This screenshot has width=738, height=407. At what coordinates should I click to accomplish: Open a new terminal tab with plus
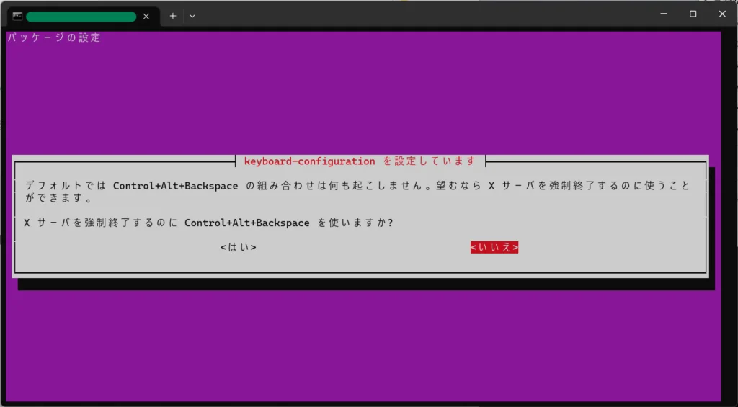coord(173,16)
